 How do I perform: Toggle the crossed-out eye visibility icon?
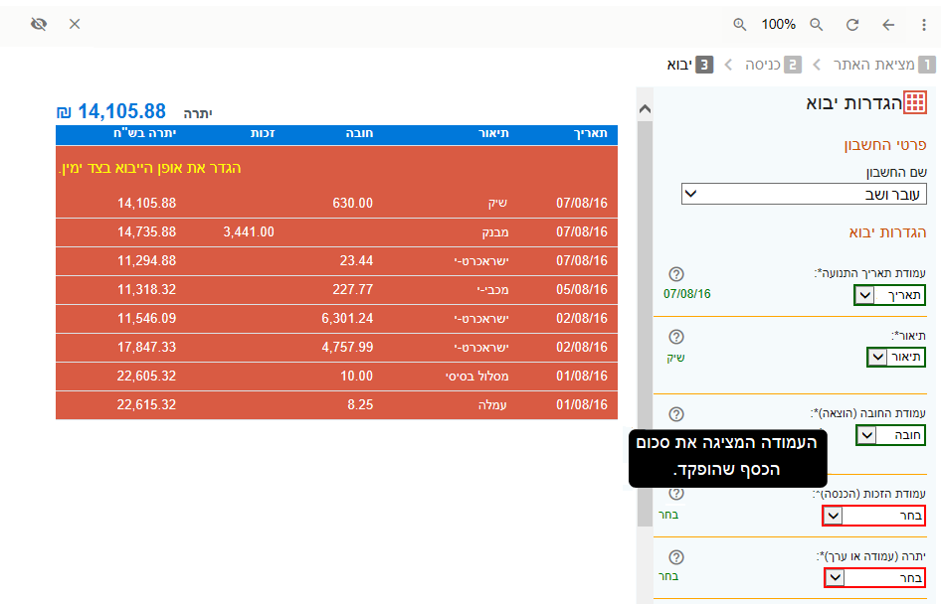[x=39, y=24]
